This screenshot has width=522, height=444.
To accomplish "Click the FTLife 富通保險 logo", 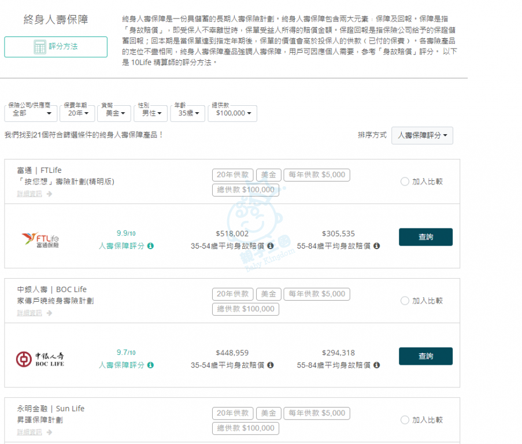I will (40, 240).
